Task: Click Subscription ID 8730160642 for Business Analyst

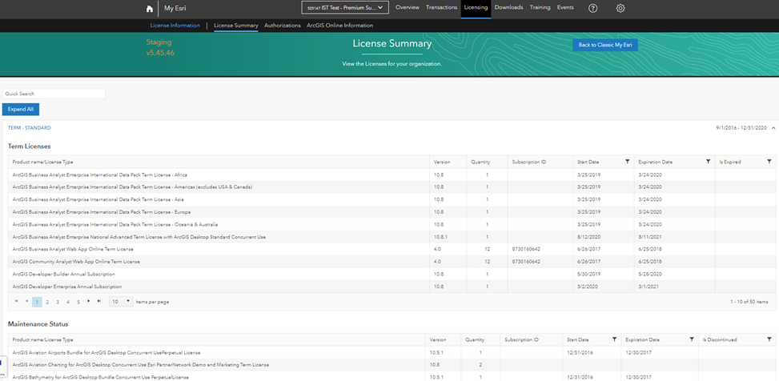Action: (x=526, y=250)
